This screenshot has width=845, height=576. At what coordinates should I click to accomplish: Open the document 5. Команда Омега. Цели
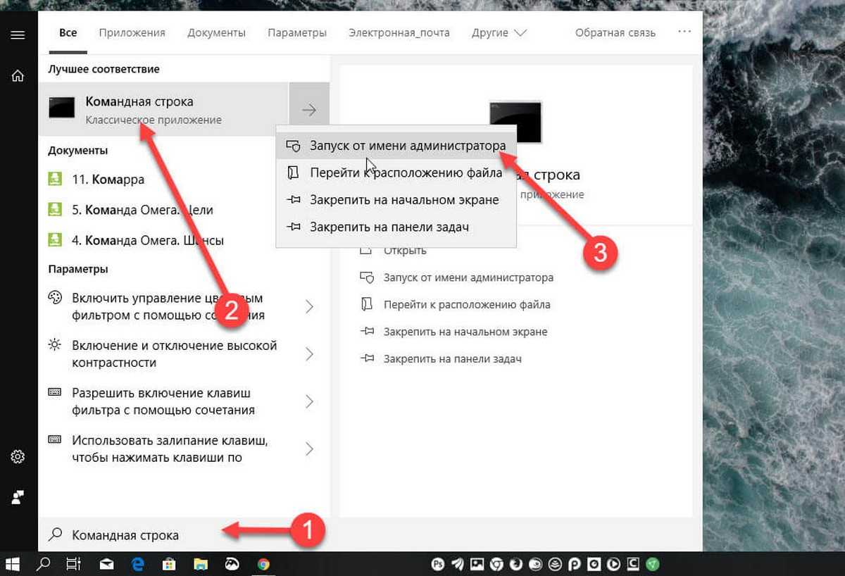pyautogui.click(x=142, y=210)
